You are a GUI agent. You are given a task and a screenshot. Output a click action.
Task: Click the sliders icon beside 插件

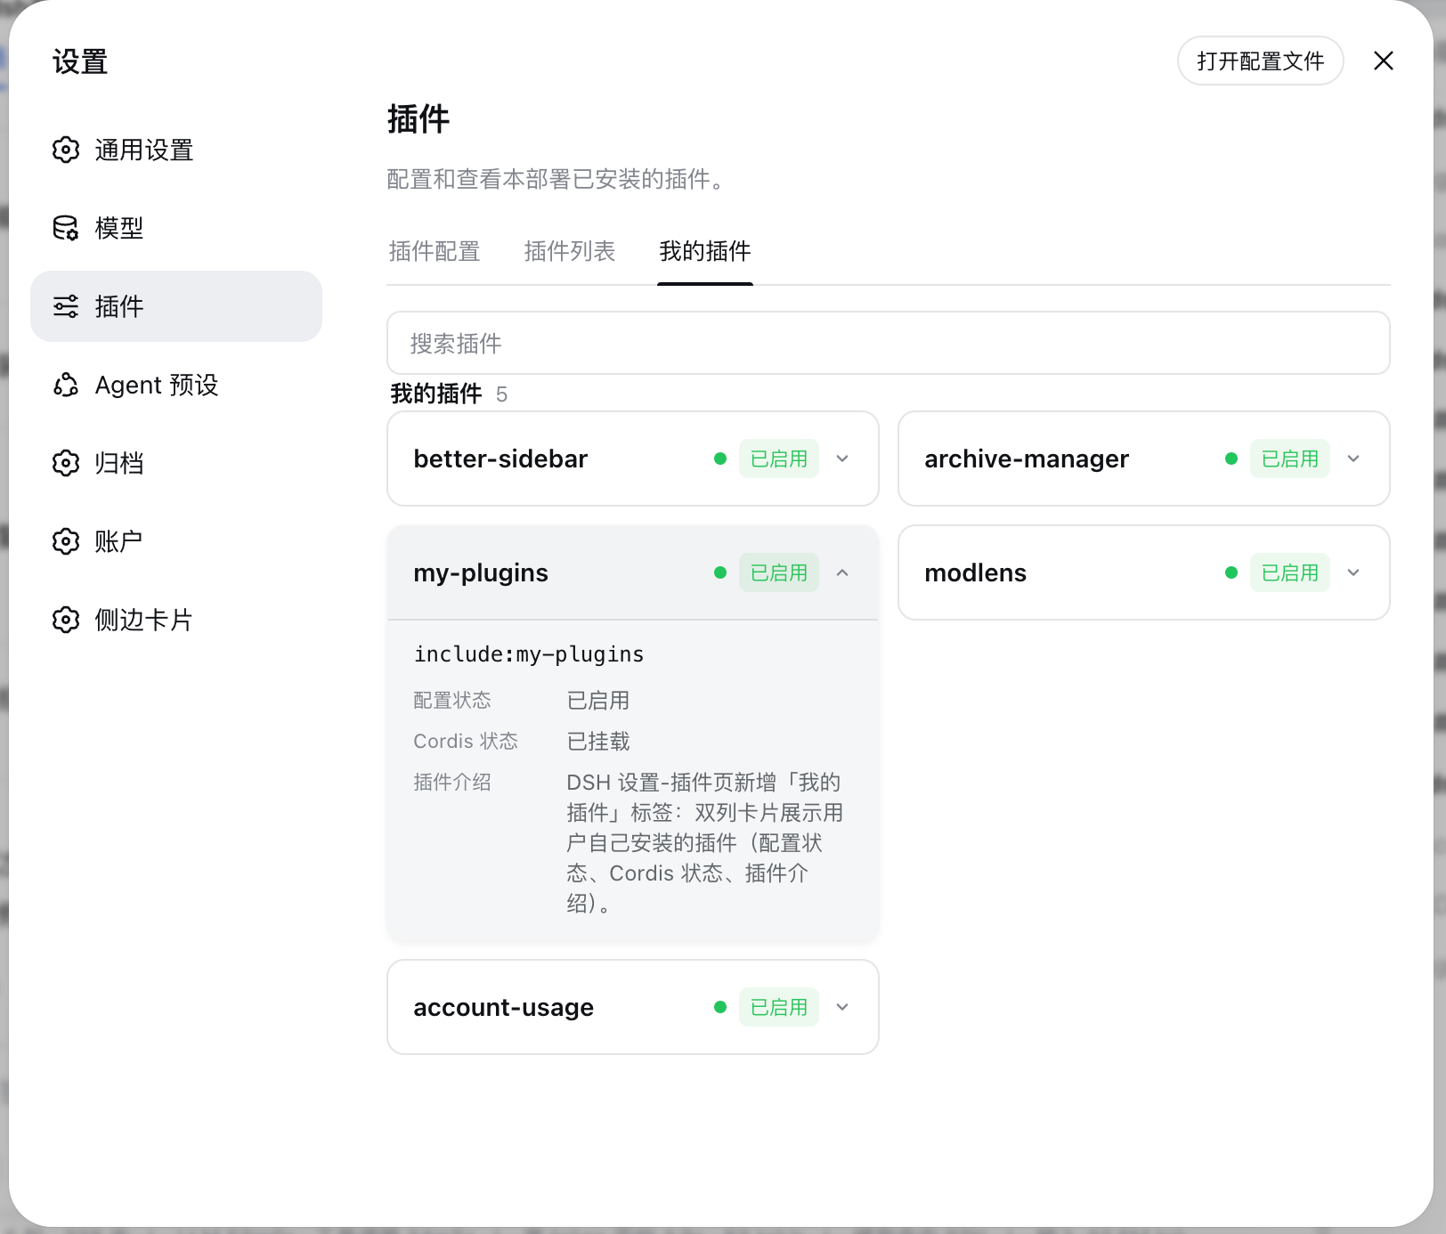[x=66, y=306]
